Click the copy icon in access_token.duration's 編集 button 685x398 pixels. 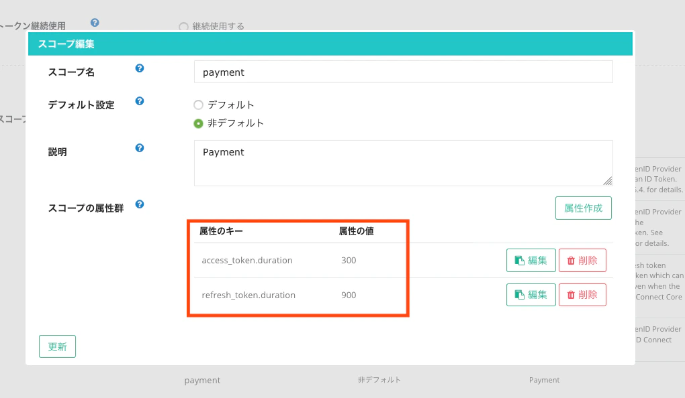[521, 260]
